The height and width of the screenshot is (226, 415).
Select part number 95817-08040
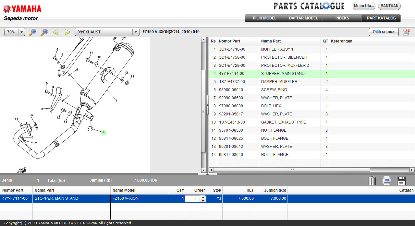click(231, 155)
